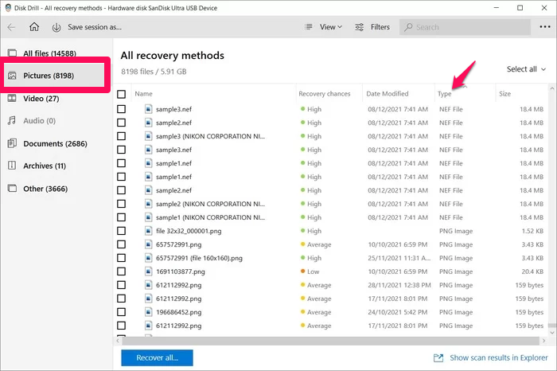The image size is (557, 371).
Task: Toggle the header select-all checkbox
Action: [x=122, y=94]
